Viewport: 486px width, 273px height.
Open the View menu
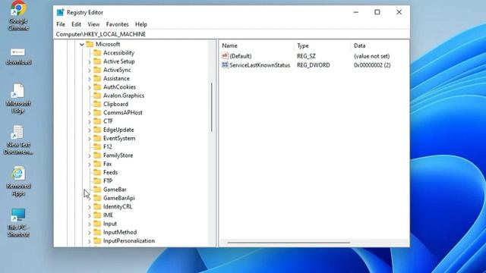pos(93,24)
